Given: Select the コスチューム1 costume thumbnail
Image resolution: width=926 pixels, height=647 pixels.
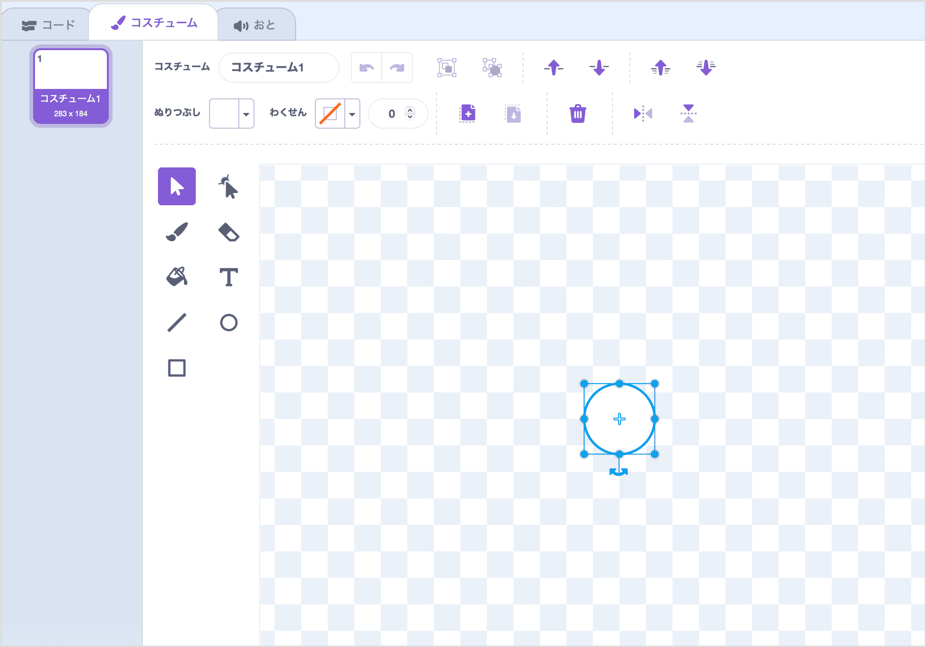Looking at the screenshot, I should [71, 86].
